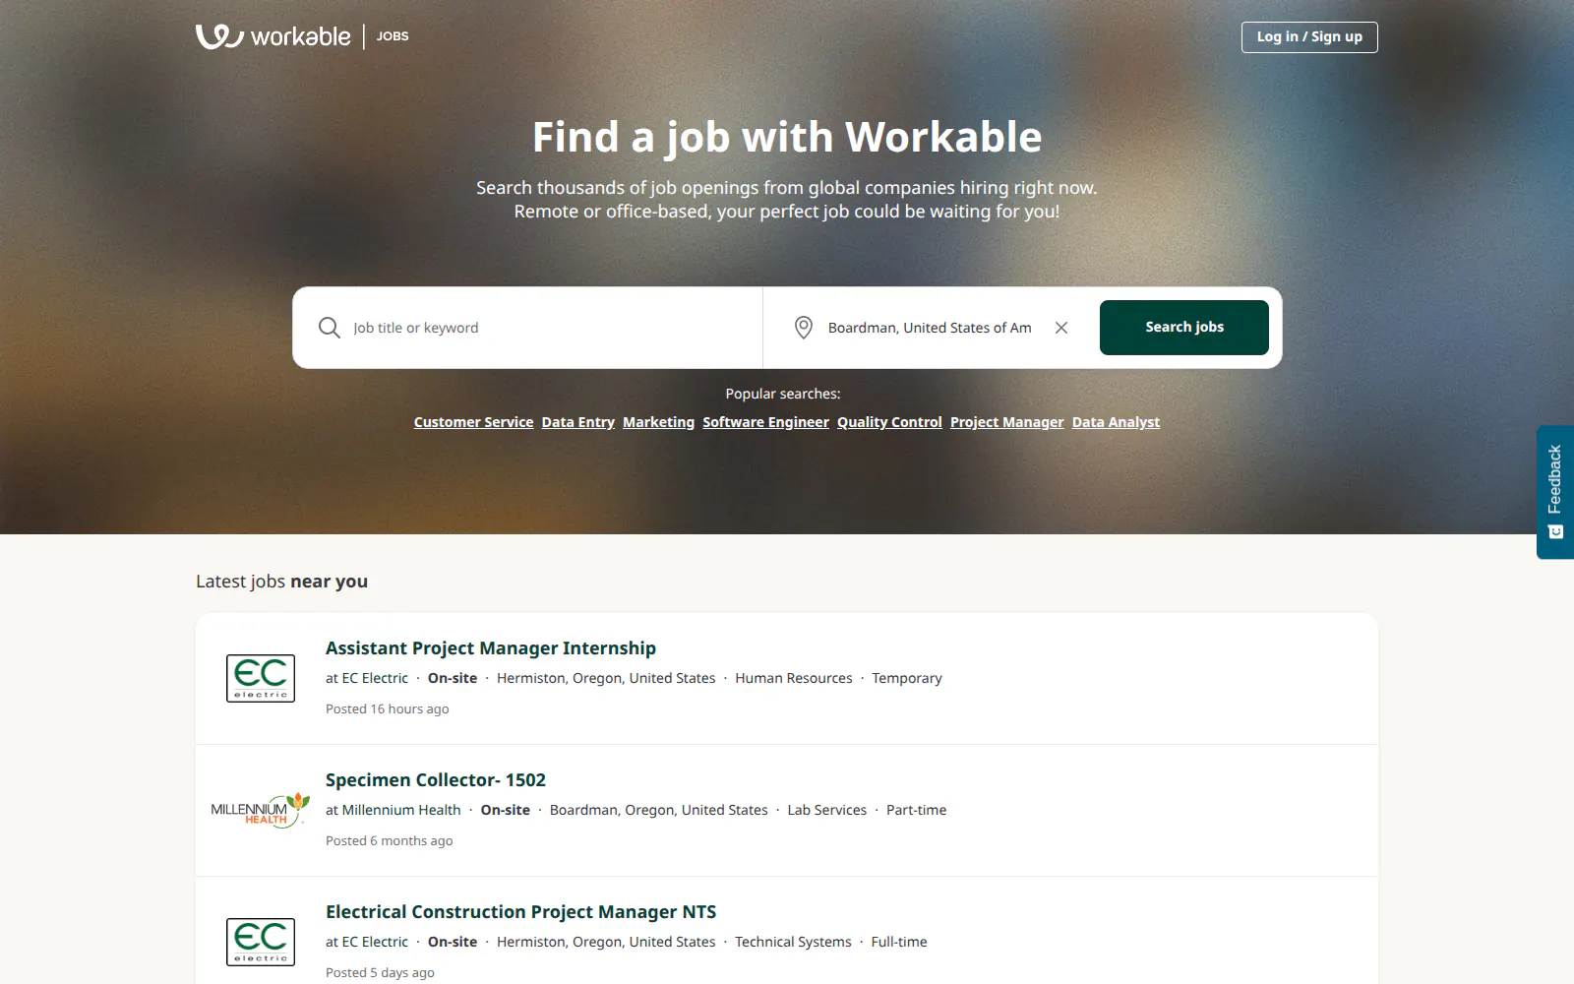Click the 'Human Resources' department text
Screen dimensions: 1574x984
pyautogui.click(x=794, y=678)
